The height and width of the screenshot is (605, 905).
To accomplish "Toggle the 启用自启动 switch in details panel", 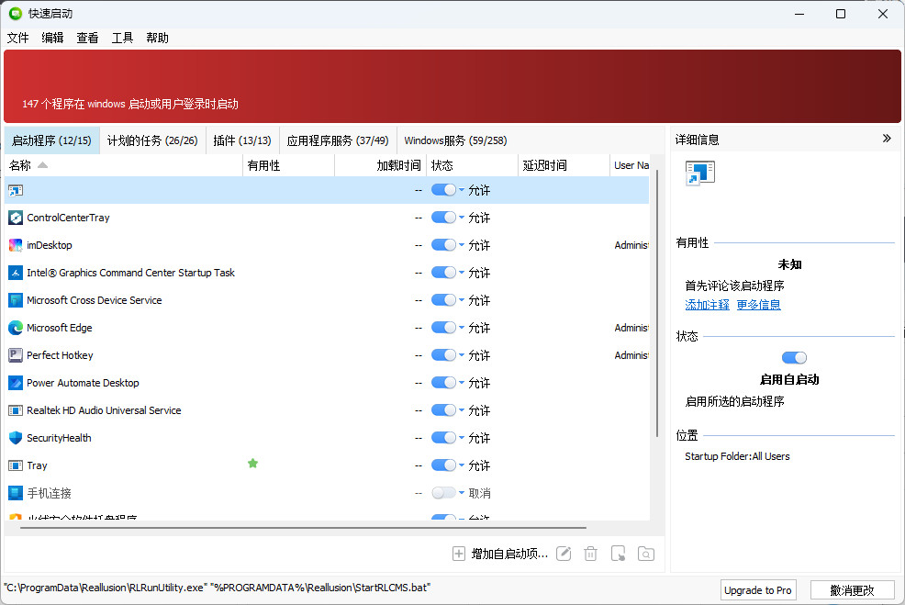I will coord(794,358).
